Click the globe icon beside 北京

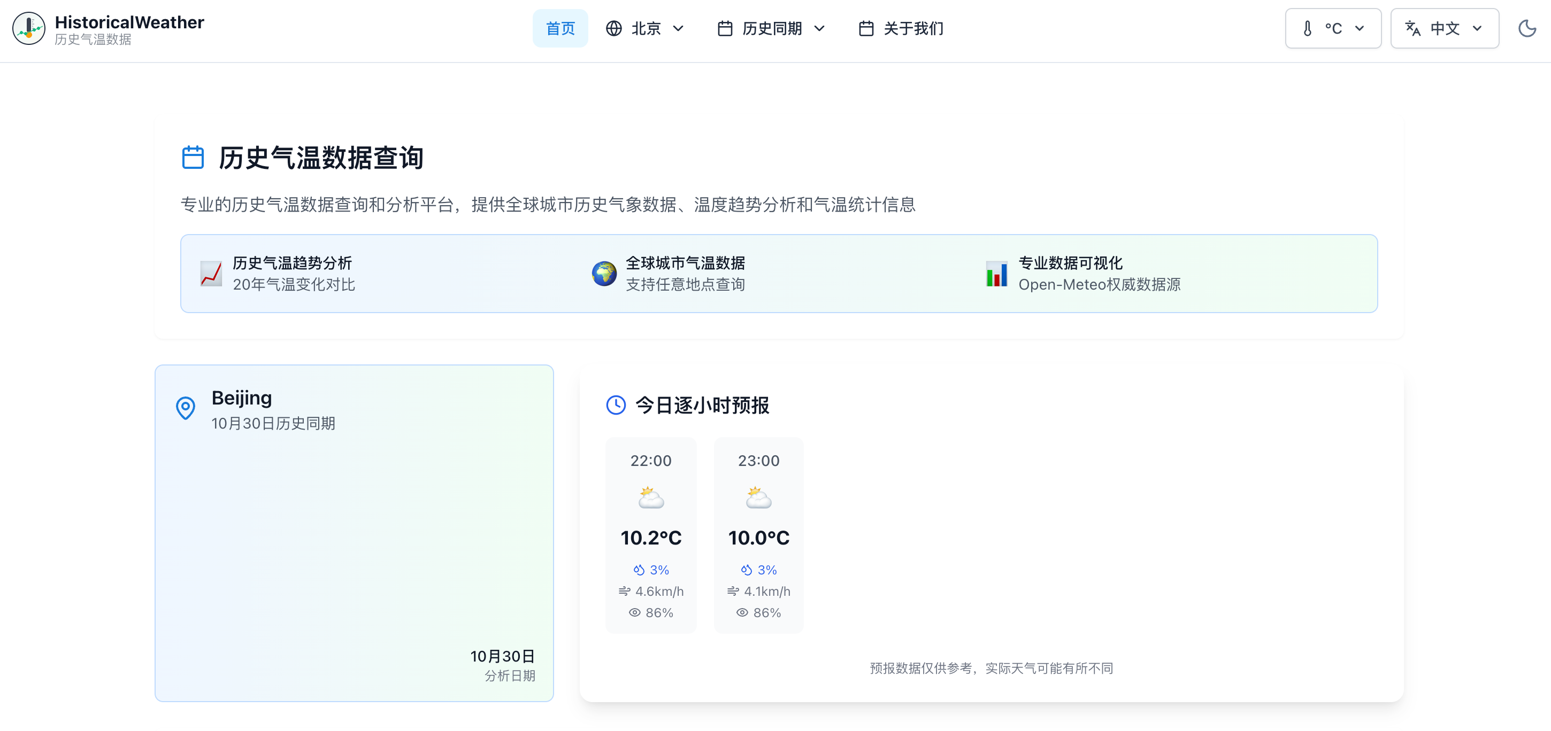pos(613,28)
